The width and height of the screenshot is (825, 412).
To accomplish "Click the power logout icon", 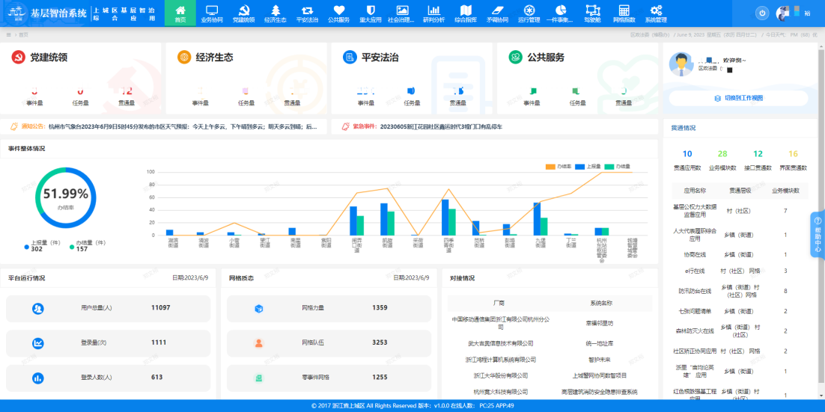I will [x=762, y=13].
